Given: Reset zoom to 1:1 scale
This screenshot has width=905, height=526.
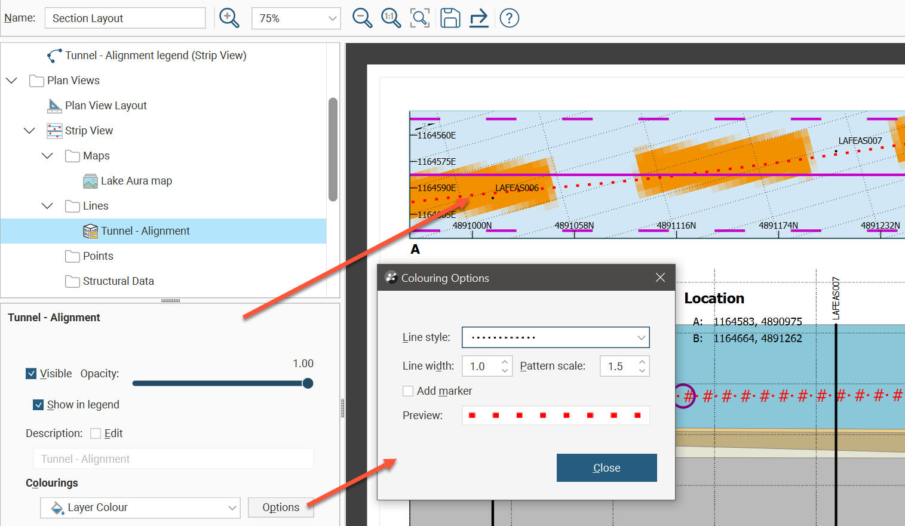Looking at the screenshot, I should tap(391, 18).
